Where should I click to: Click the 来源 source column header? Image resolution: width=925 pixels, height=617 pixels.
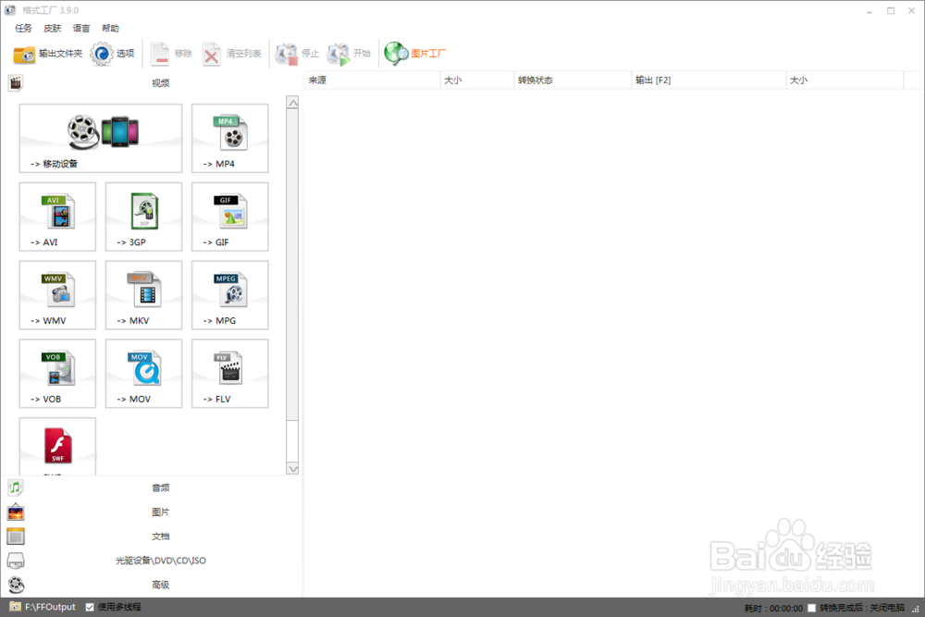tap(372, 80)
